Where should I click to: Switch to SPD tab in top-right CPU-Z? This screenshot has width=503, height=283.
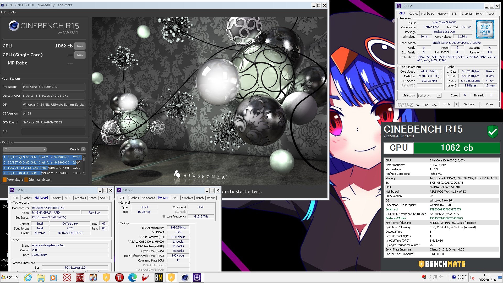pos(454,14)
